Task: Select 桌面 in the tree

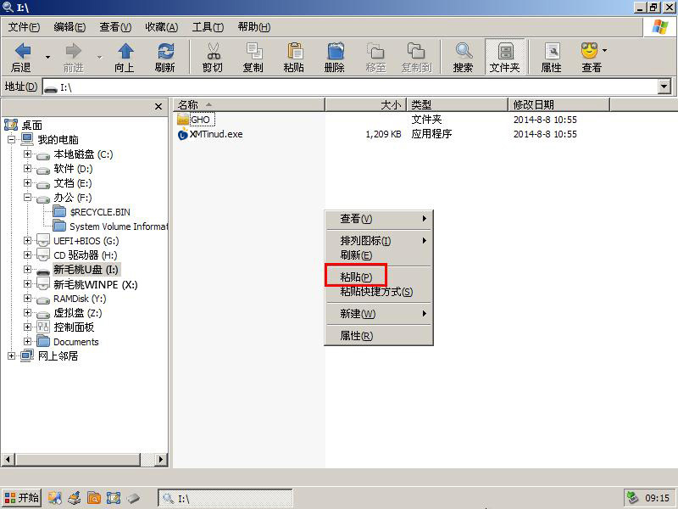Action: click(32, 126)
